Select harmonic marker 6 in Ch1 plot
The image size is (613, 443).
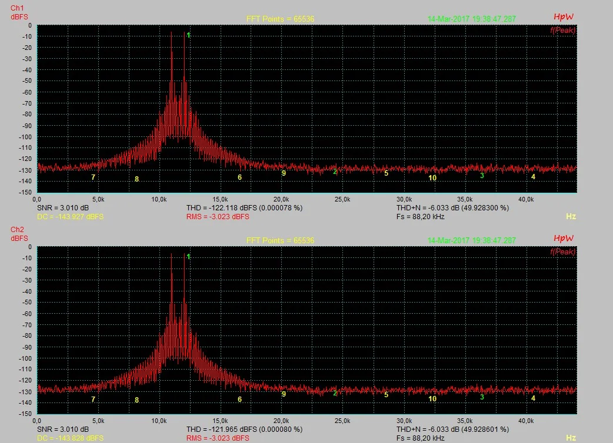(239, 177)
